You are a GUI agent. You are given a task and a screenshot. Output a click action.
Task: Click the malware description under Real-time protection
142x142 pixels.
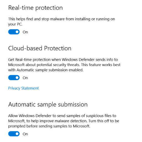point(62,22)
